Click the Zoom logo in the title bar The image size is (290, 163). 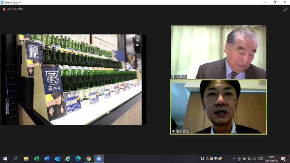(x=2, y=2)
